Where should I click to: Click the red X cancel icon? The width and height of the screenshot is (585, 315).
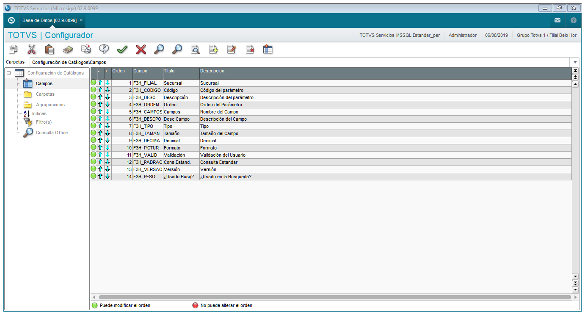tap(141, 50)
